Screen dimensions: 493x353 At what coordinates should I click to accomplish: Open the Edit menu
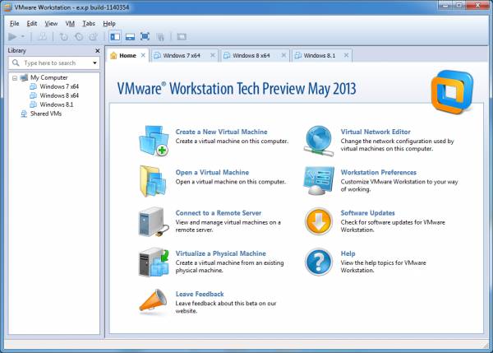point(32,24)
